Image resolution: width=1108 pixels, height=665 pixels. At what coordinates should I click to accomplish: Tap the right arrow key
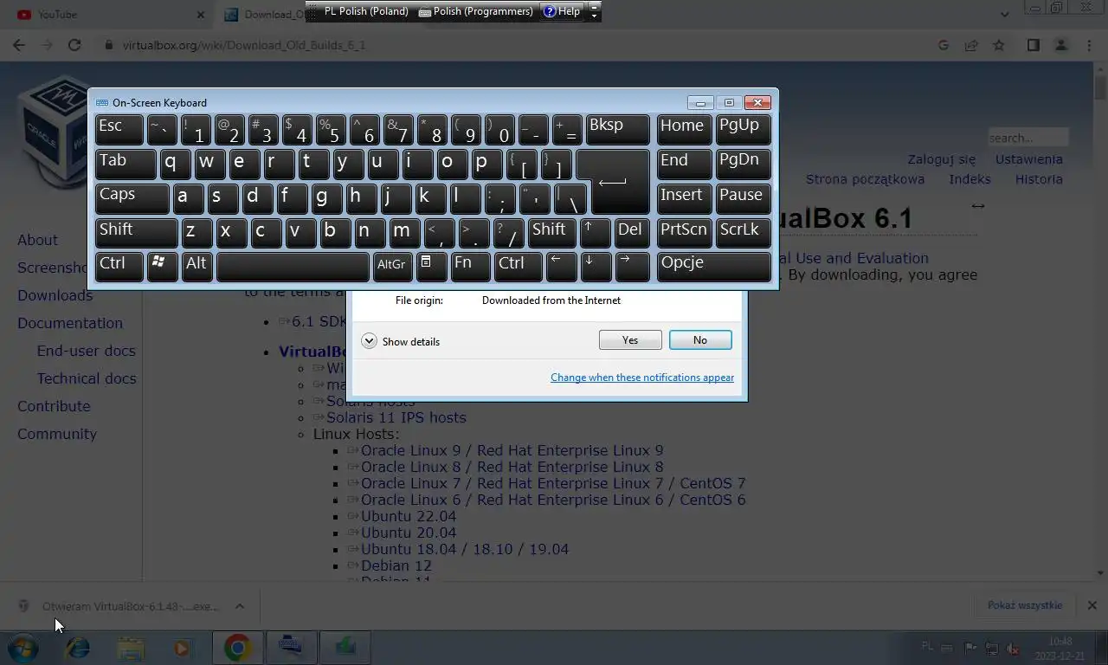pos(632,267)
